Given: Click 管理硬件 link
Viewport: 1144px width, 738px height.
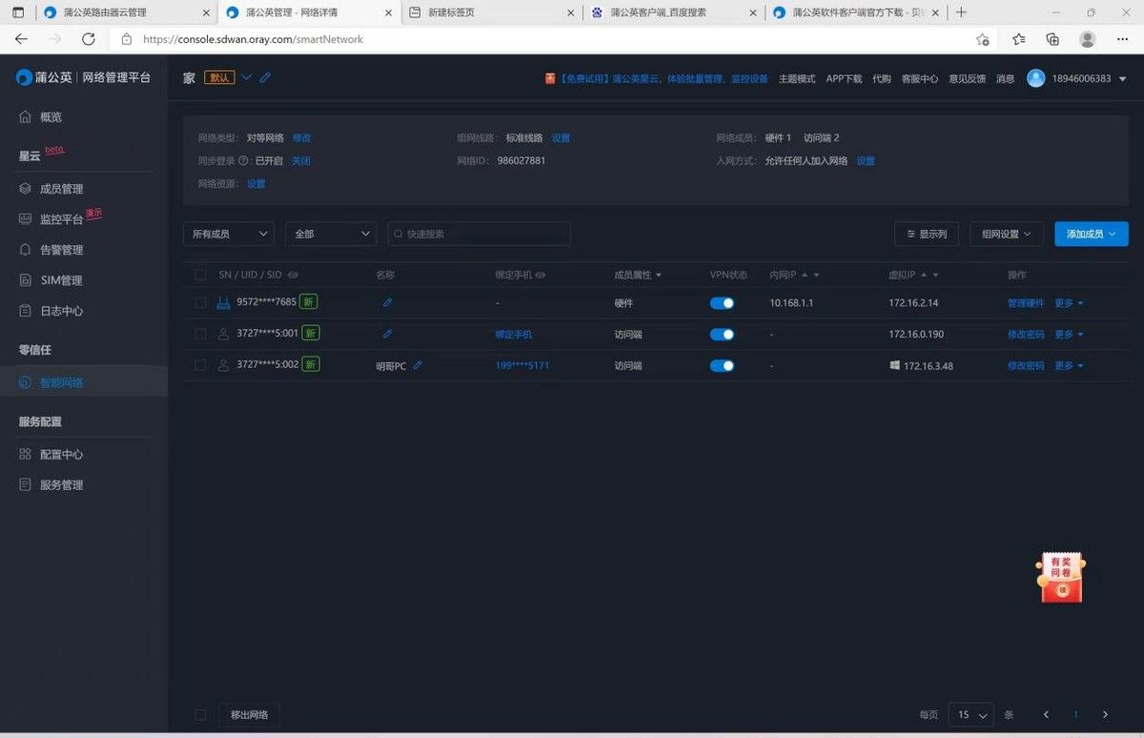Looking at the screenshot, I should click(1026, 303).
